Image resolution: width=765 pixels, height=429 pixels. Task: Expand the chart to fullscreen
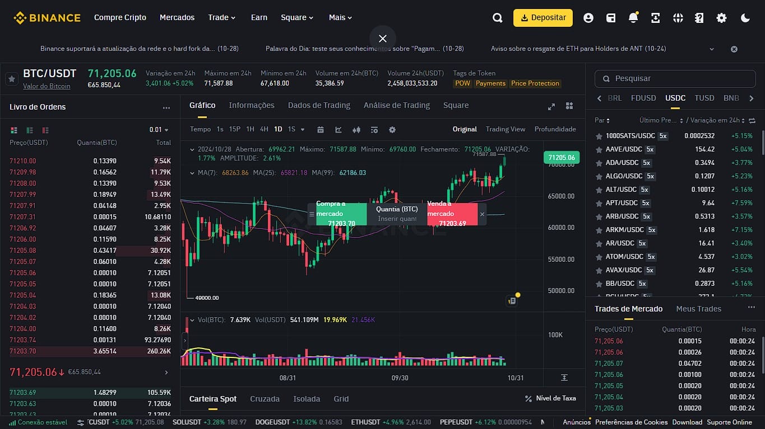click(551, 106)
